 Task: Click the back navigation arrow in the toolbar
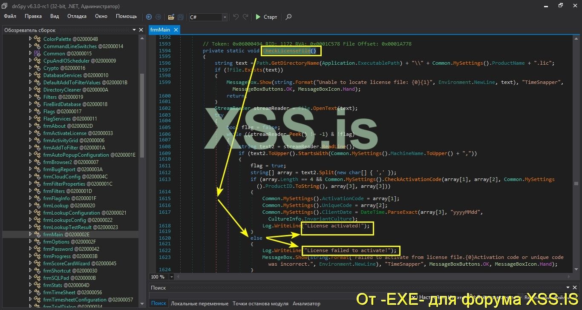149,17
